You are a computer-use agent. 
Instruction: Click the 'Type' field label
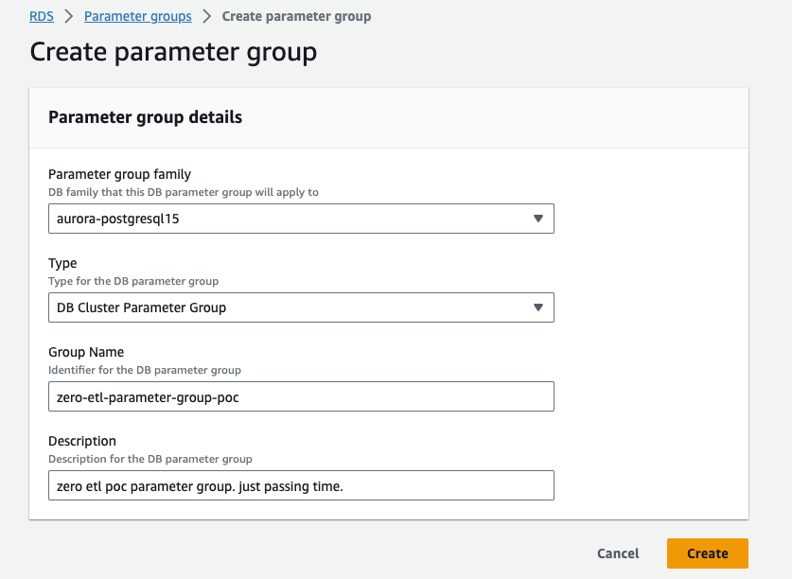coord(62,263)
